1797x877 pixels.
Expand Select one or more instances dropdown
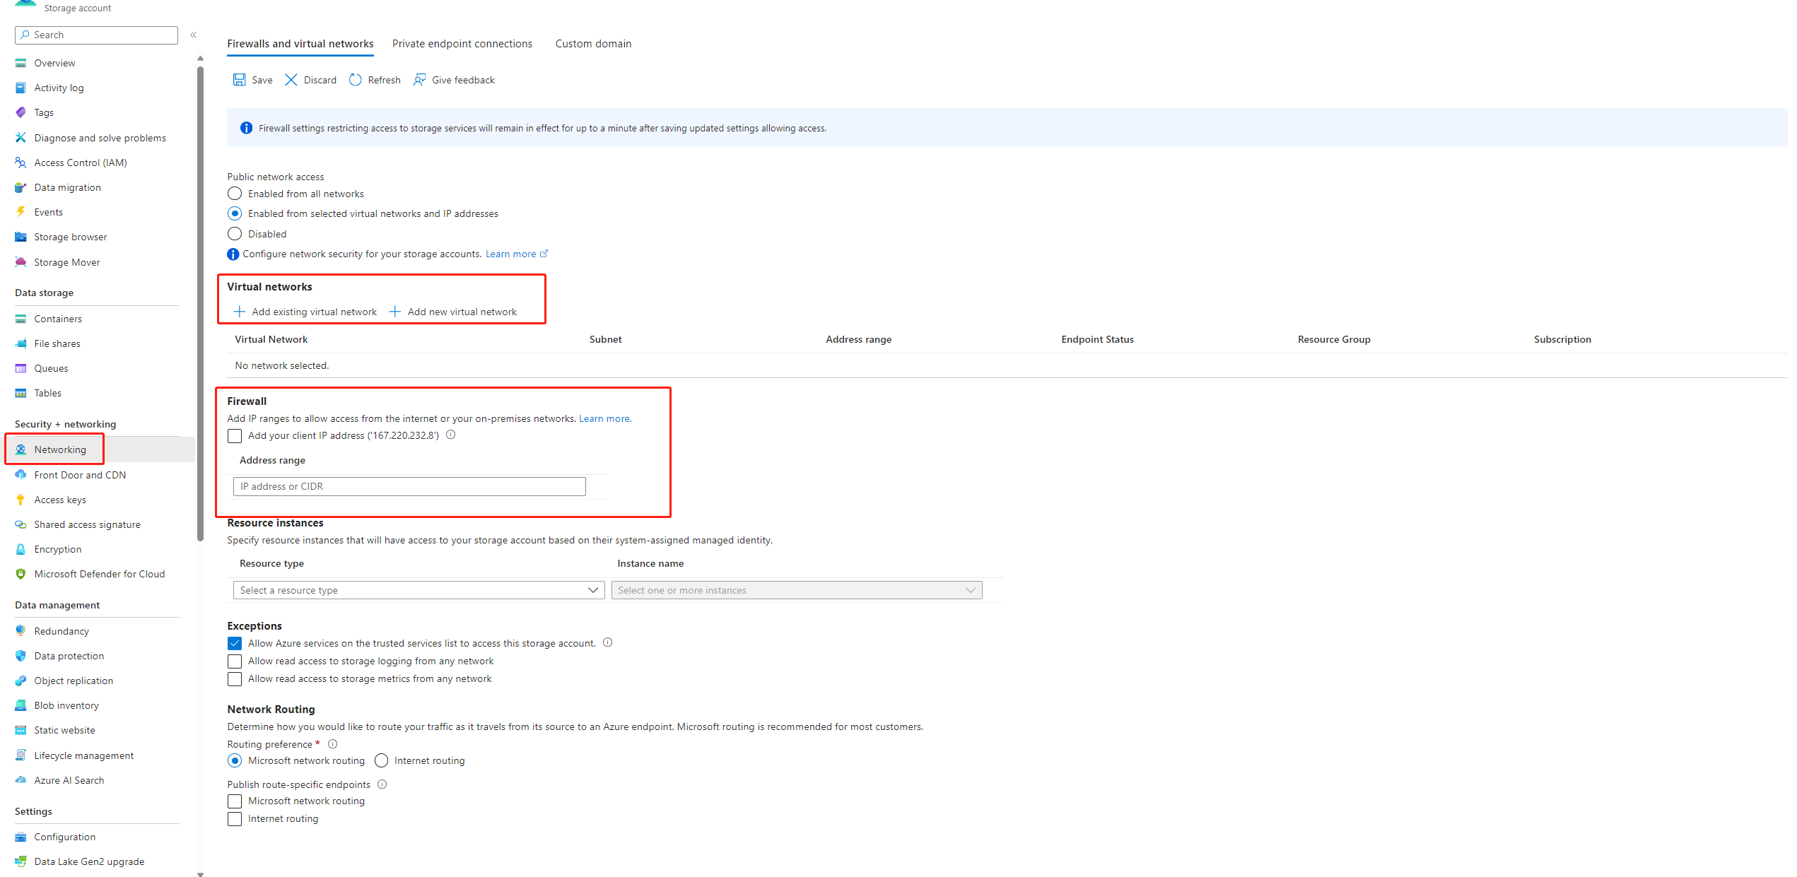click(x=796, y=590)
